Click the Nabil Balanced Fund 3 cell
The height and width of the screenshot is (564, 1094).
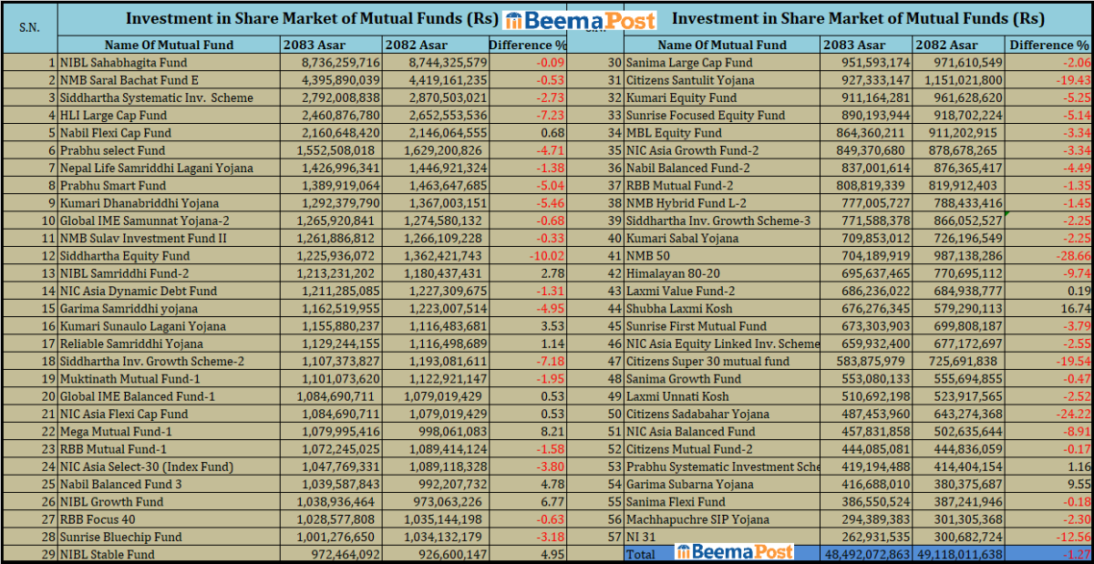point(169,484)
